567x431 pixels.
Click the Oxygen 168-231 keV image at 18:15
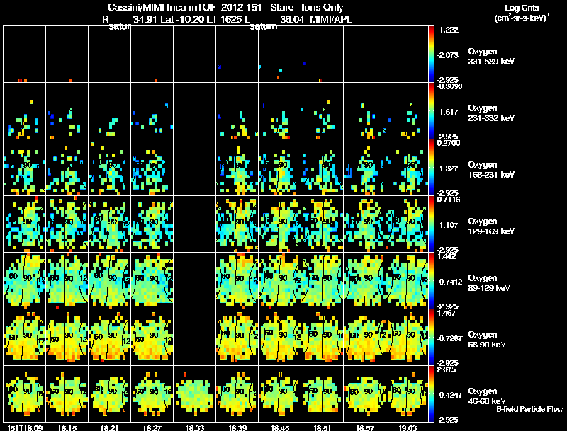[67, 167]
